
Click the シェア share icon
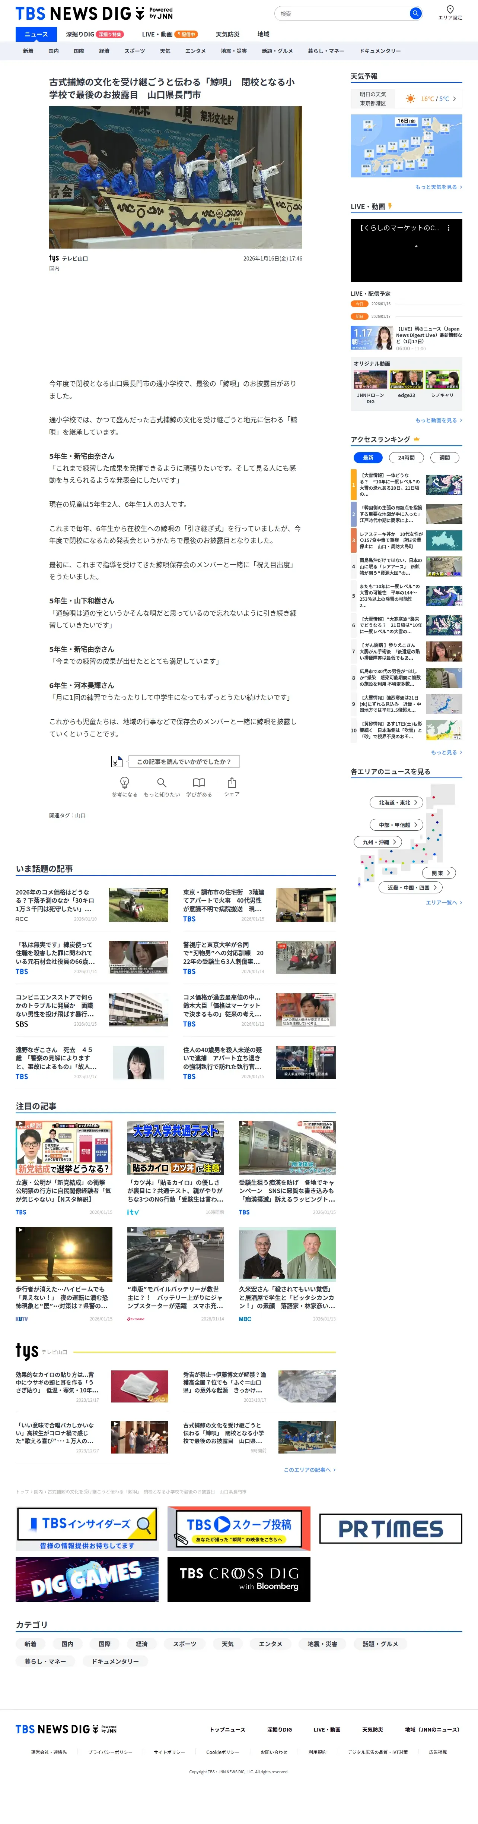point(232,782)
